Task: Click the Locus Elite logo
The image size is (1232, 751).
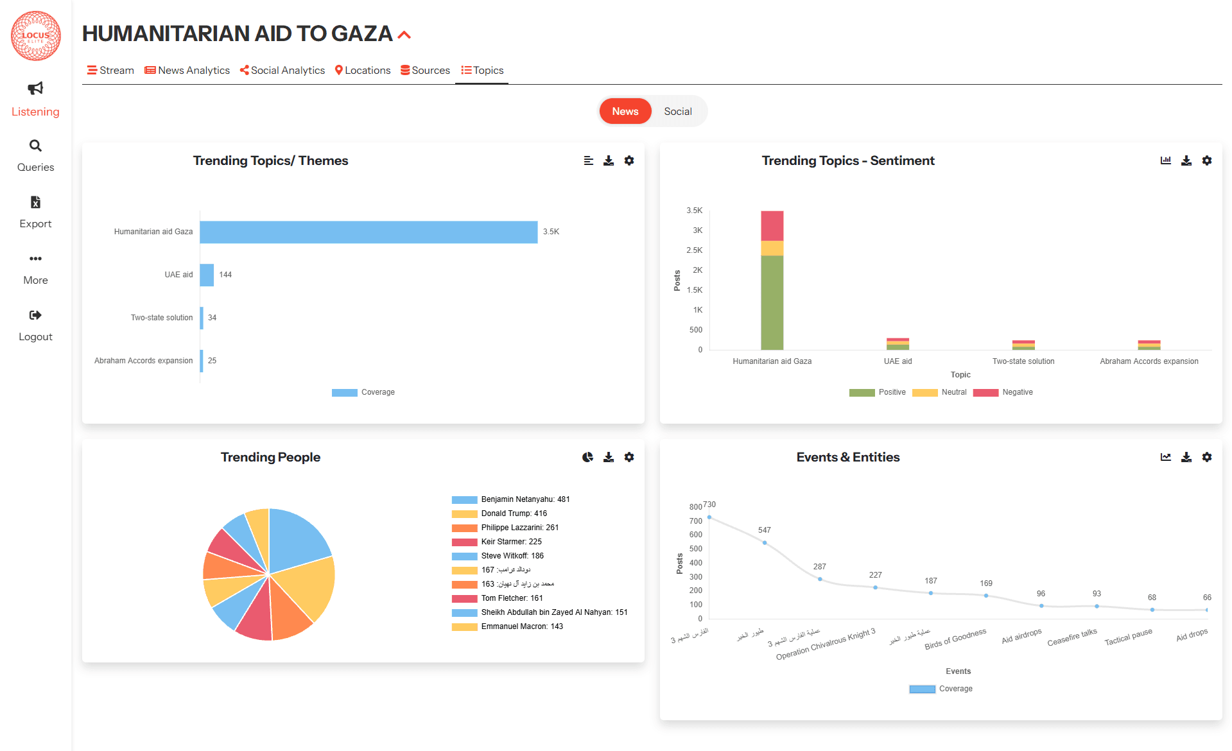Action: click(x=36, y=36)
